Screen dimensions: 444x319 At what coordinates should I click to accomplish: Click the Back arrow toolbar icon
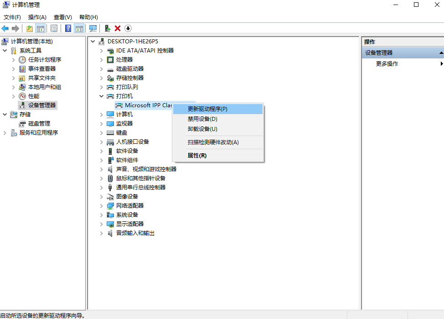[5, 28]
